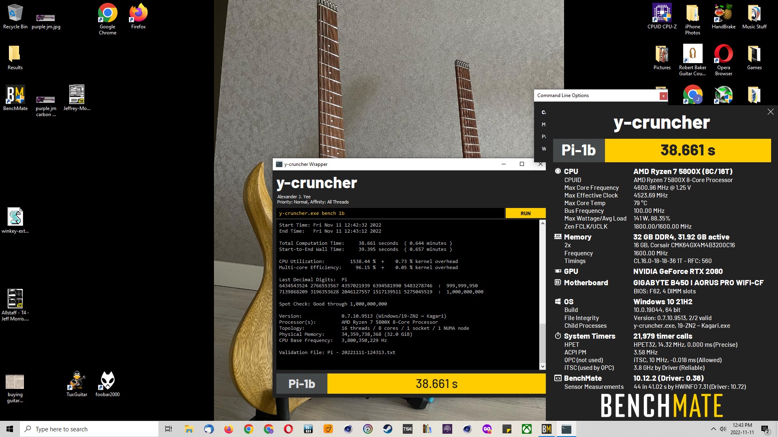Open the volume control in system tray
The image size is (778, 437).
click(723, 429)
